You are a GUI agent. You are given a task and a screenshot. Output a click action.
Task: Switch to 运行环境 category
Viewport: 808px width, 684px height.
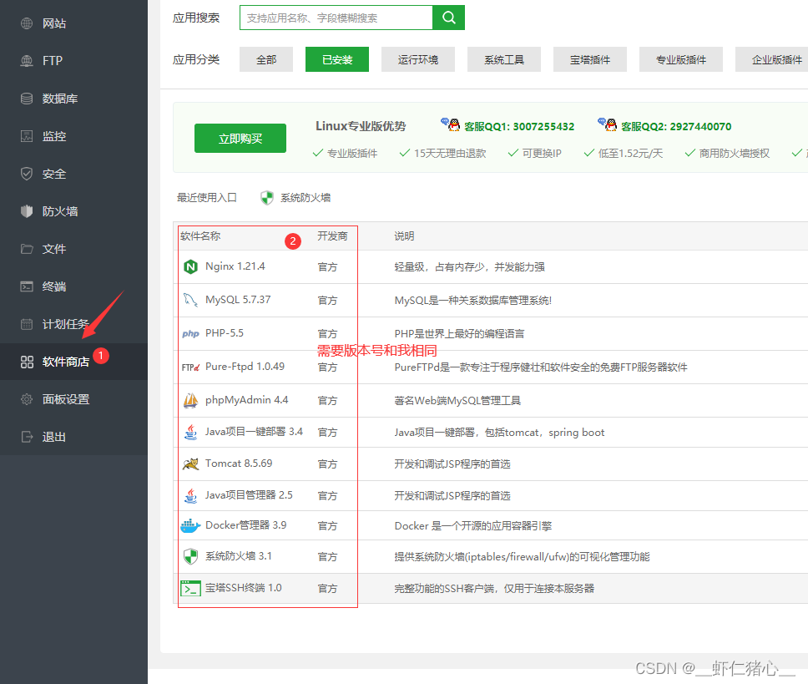418,59
